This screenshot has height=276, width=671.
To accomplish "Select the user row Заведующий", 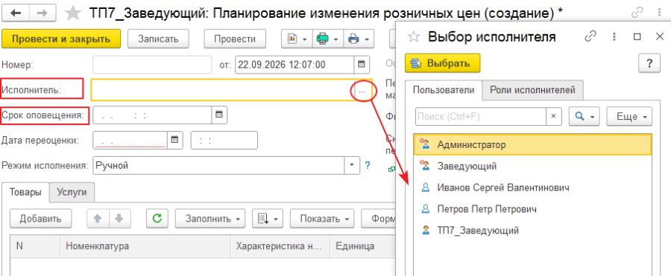I will 533,166.
